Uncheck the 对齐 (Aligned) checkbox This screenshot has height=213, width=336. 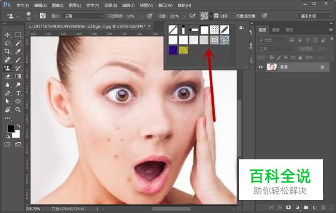coord(217,16)
